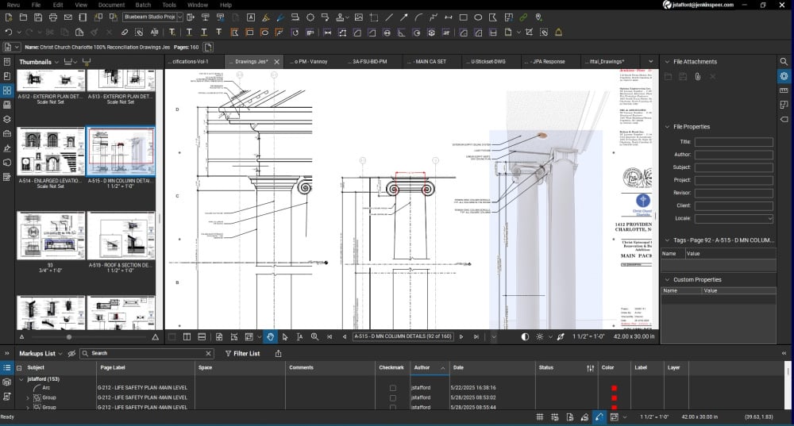Tick checkmark box for 5/28/2025 08:53:02 row
The width and height of the screenshot is (794, 426).
[392, 397]
